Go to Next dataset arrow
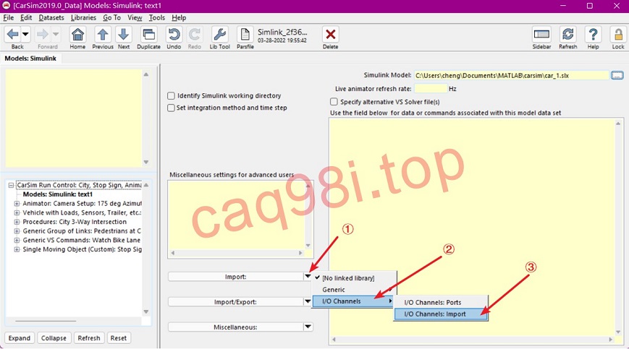Viewport: 629px width, 349px height. tap(124, 35)
